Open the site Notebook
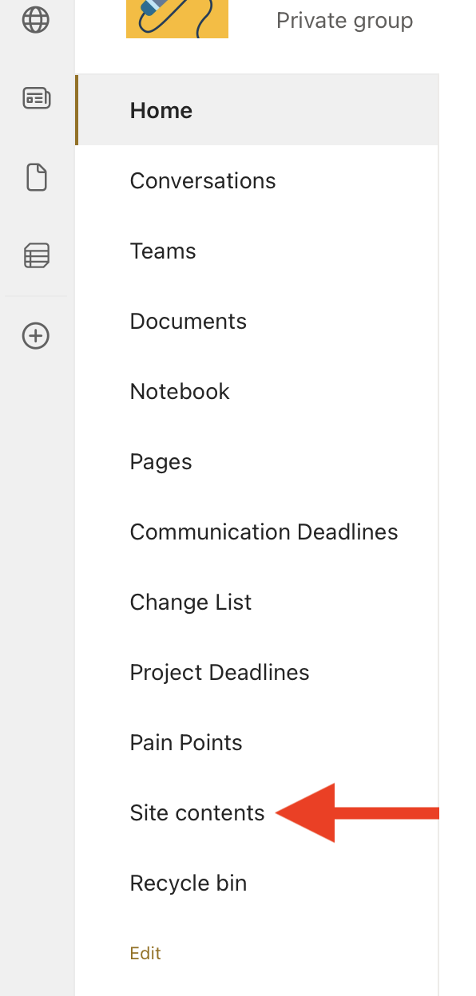476x996 pixels. tap(179, 391)
